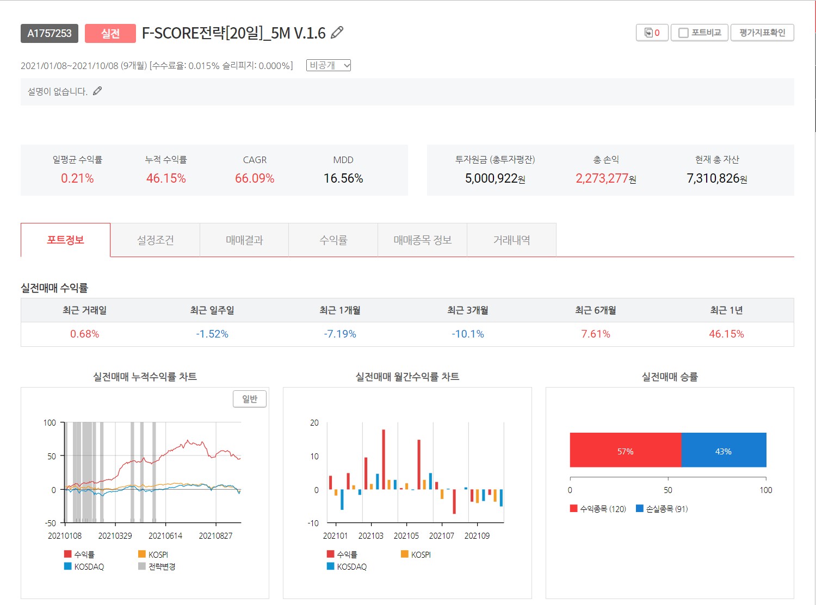Screen dimensions: 816x605
Task: Toggle the orange KOSPI legend in cumulative chart
Action: pyautogui.click(x=153, y=554)
